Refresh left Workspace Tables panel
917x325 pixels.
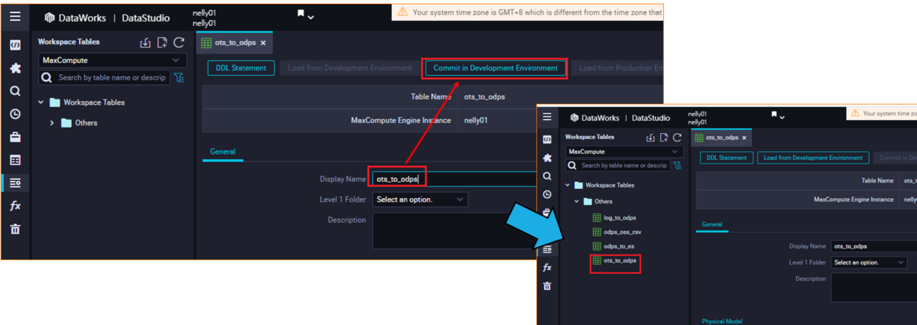click(179, 43)
